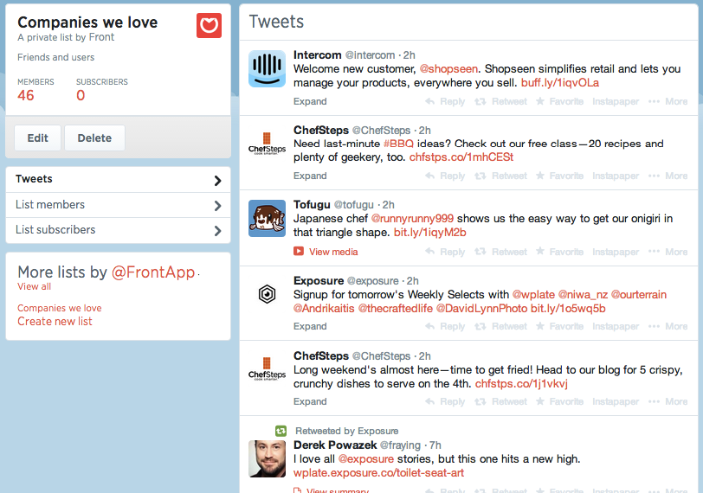Click View all lists link
The height and width of the screenshot is (493, 703).
coord(34,286)
